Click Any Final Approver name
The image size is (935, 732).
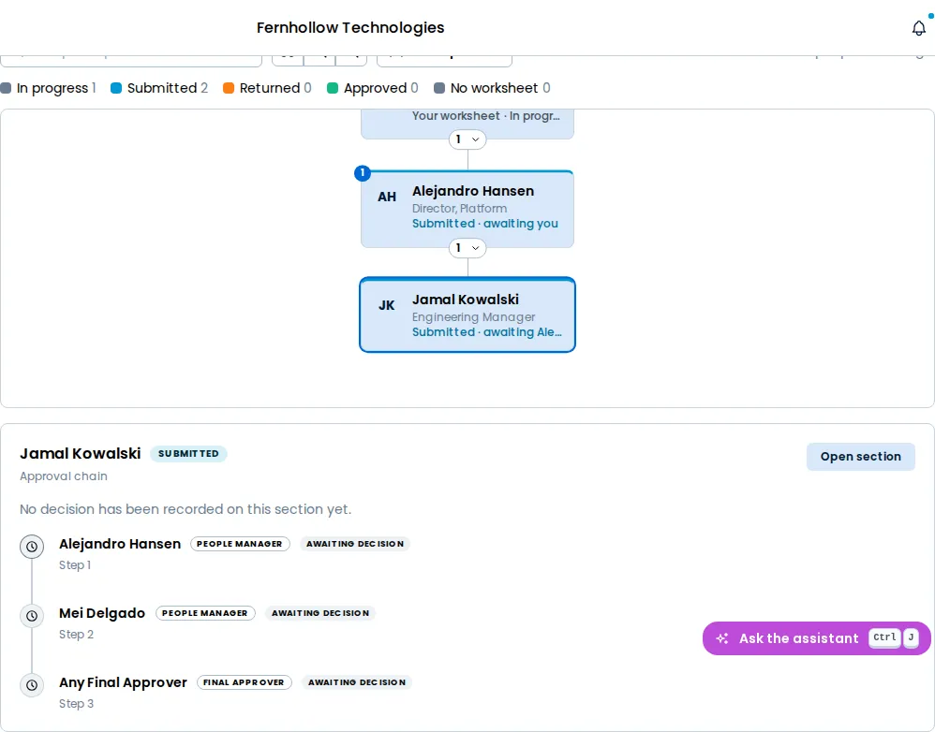[x=123, y=682]
